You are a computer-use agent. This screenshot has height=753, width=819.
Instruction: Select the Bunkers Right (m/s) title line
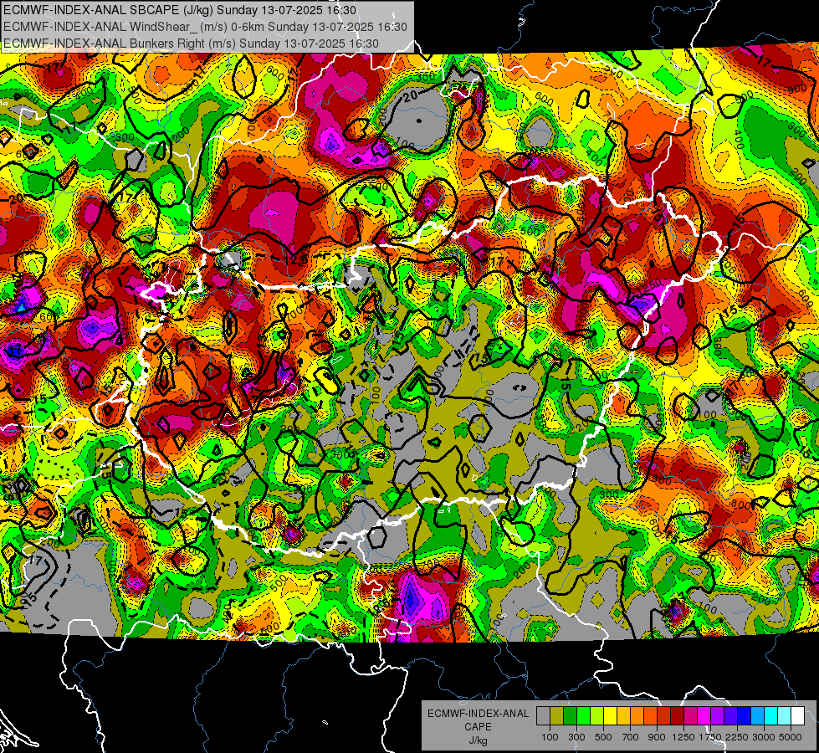(x=191, y=44)
